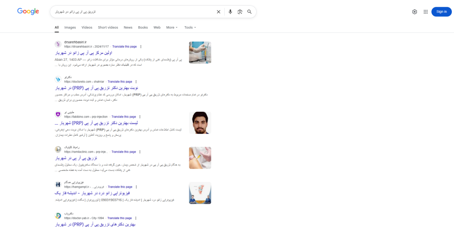Click the https://tabibino.com › prp-injection URL text
Image resolution: width=454 pixels, height=228 pixels.
[x=86, y=117]
